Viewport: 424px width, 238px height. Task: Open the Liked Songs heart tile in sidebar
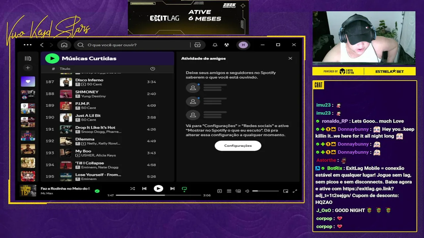click(x=28, y=81)
